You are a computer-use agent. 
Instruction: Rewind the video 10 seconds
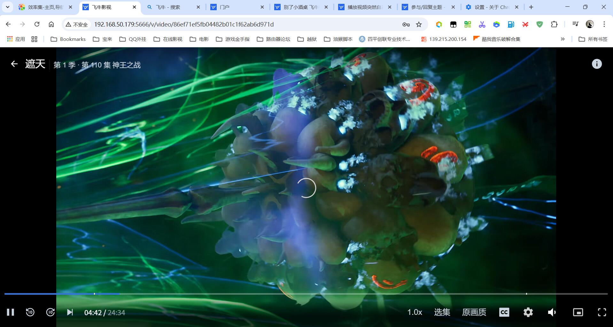[30, 312]
